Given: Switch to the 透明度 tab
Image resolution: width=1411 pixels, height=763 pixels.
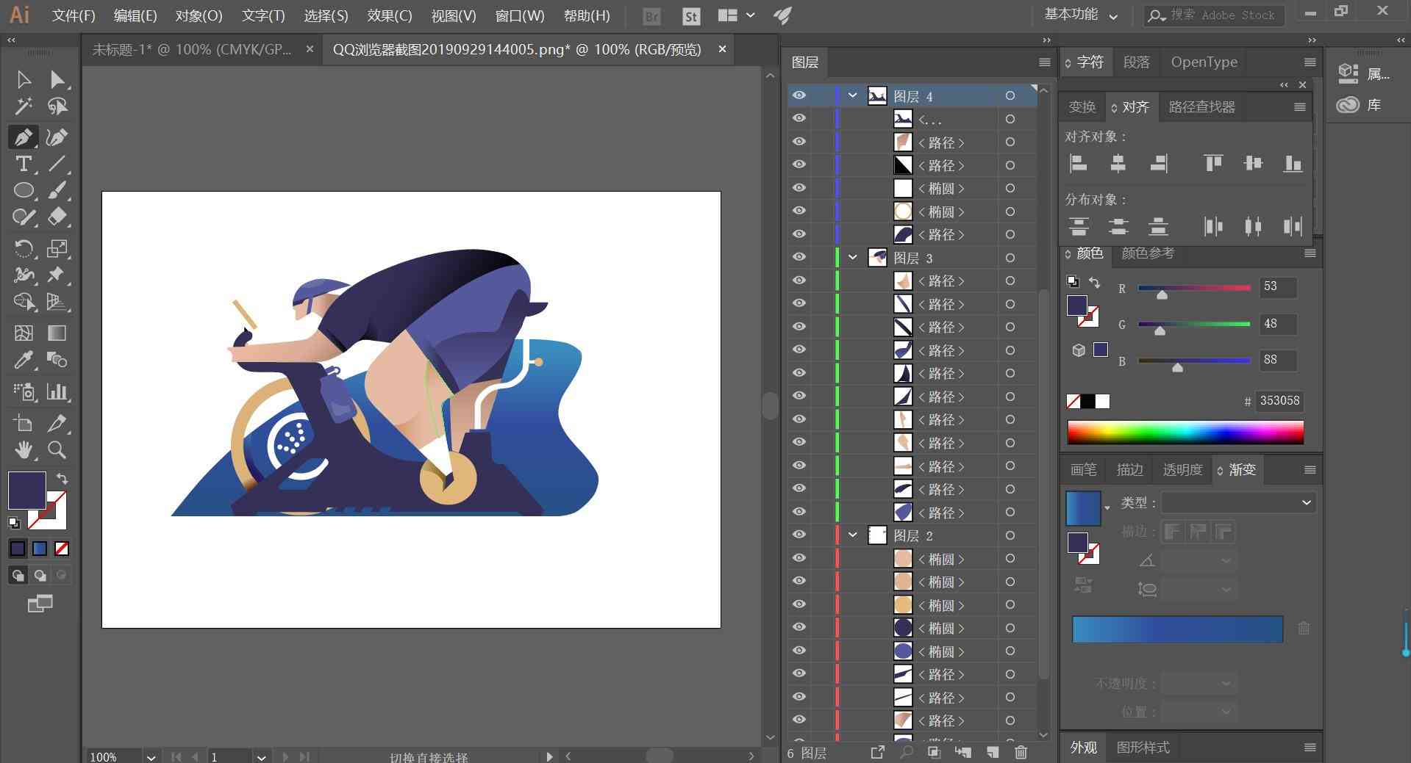Looking at the screenshot, I should point(1182,470).
